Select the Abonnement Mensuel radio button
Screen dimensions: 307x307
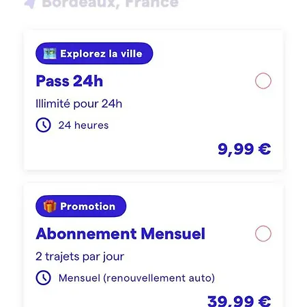click(263, 233)
